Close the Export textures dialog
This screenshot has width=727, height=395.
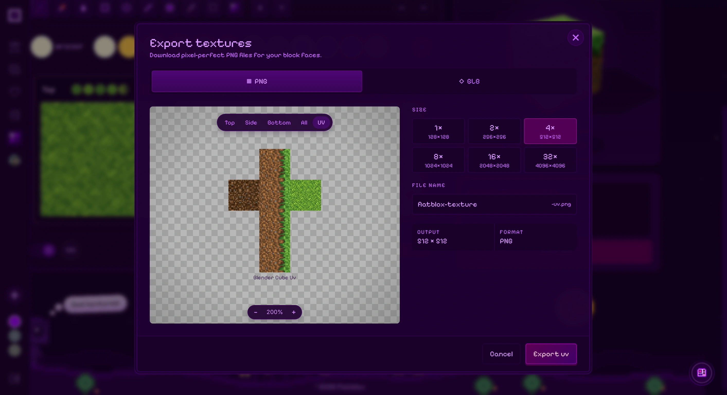(x=575, y=38)
